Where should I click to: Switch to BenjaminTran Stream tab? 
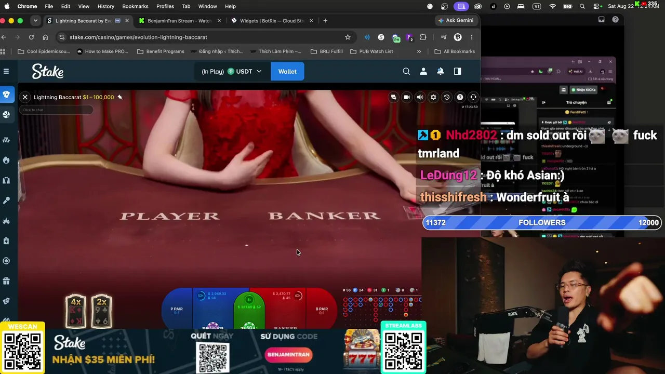[x=179, y=21]
